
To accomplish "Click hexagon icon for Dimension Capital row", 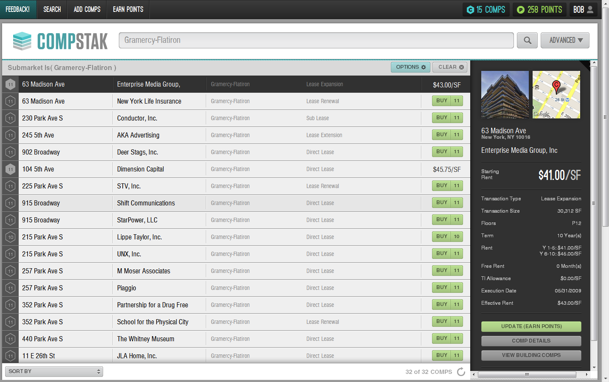I will pyautogui.click(x=11, y=169).
